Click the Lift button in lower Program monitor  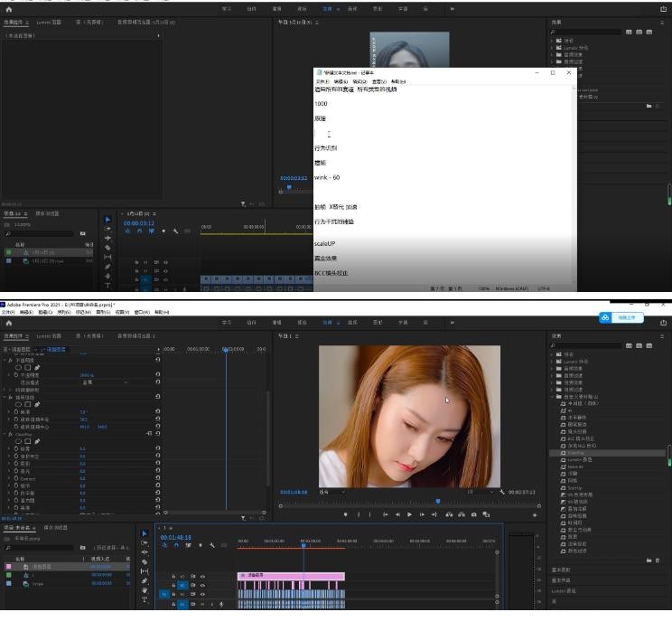449,514
